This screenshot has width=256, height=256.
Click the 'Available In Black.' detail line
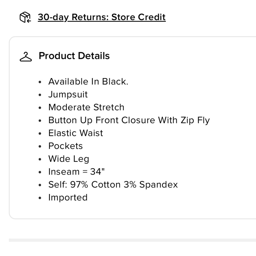[x=88, y=81]
